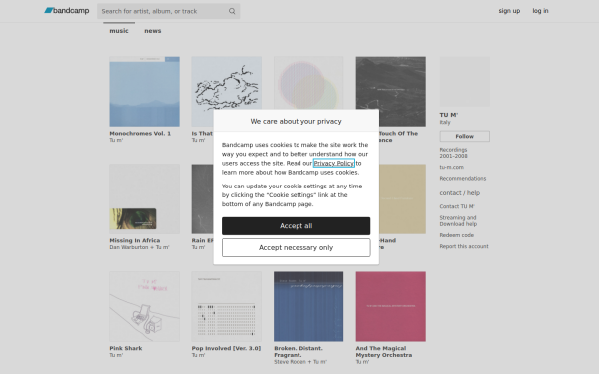Click the Accept all button

click(x=297, y=226)
